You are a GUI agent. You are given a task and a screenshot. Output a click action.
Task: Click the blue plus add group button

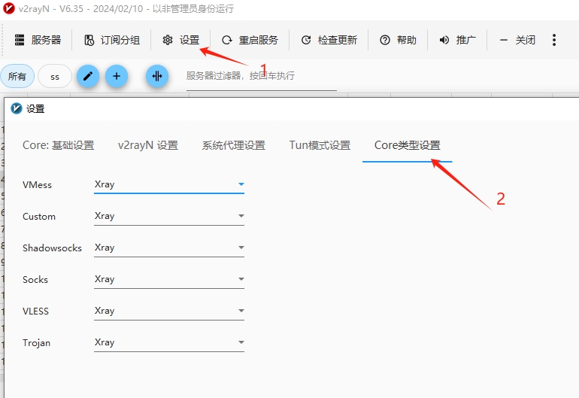tap(117, 76)
